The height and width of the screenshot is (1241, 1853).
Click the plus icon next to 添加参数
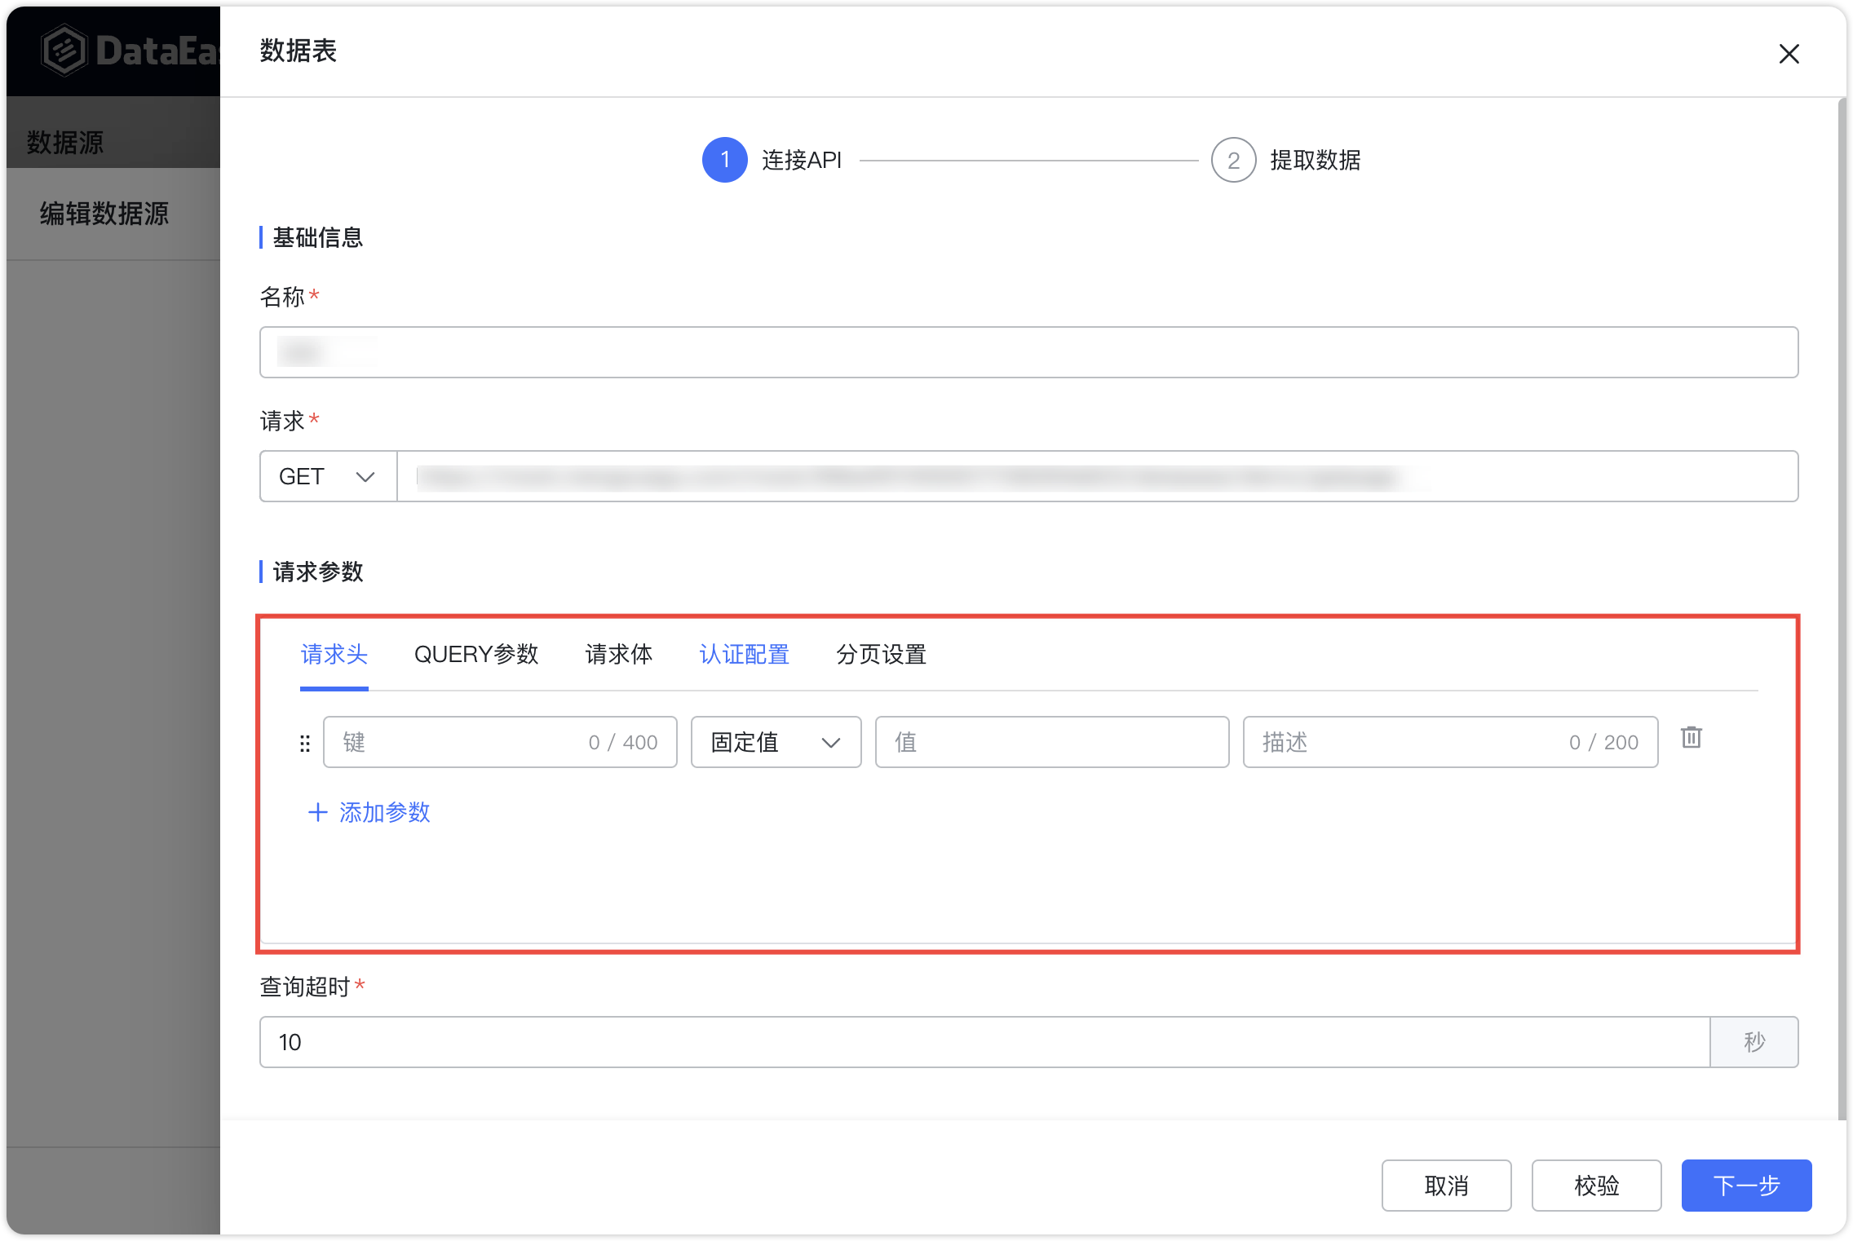(x=318, y=812)
